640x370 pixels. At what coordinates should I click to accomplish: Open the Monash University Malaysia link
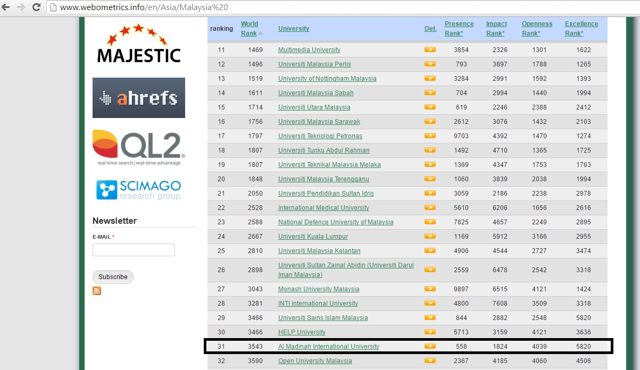[x=319, y=289]
